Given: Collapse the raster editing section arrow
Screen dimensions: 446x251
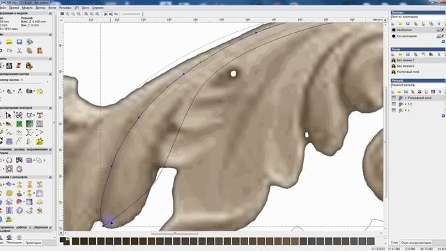Looking at the screenshot, I should pyautogui.click(x=50, y=74).
